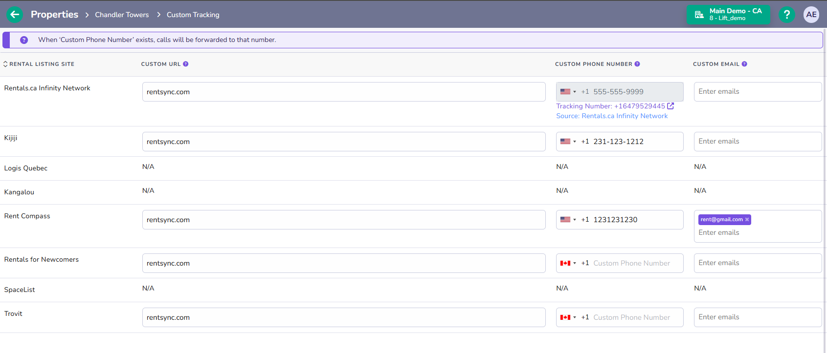Click the green back arrow button
Viewport: 827px width, 353px height.
(x=15, y=15)
